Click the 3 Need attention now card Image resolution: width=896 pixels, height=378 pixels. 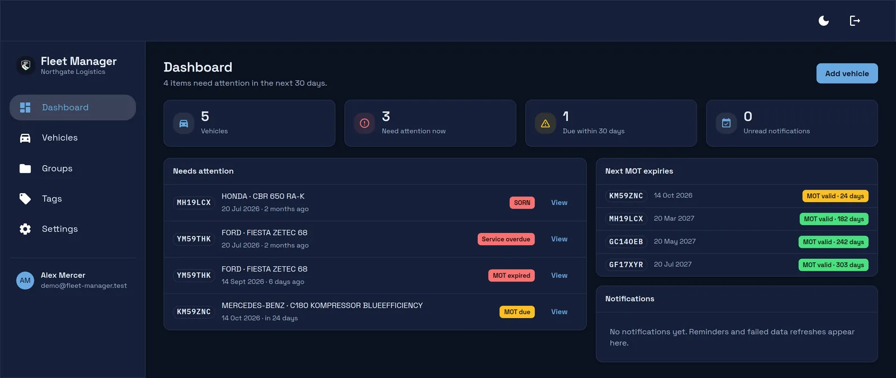[430, 123]
